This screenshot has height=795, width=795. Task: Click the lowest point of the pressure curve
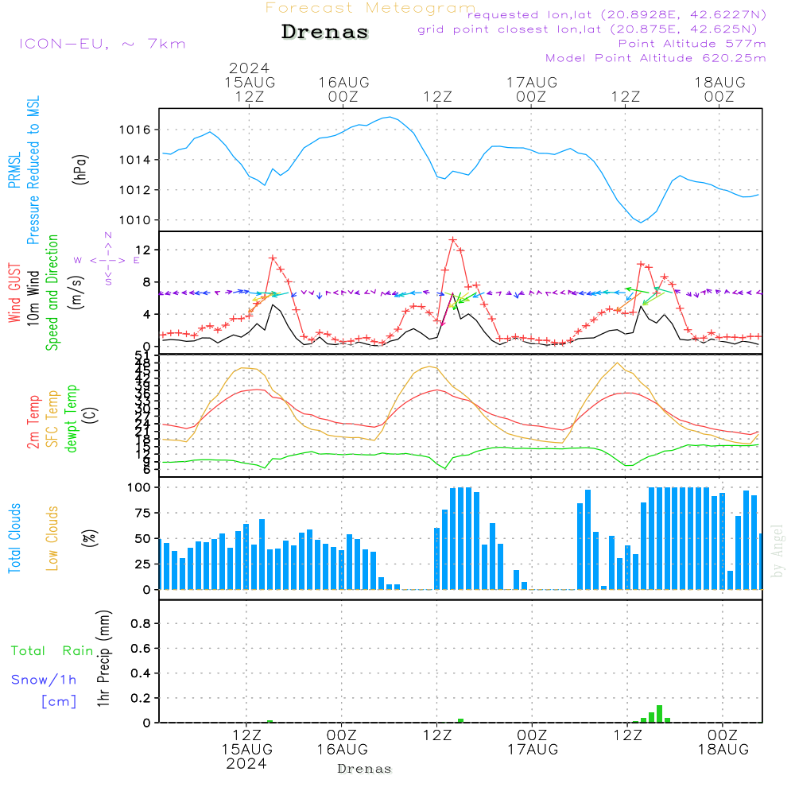641,222
